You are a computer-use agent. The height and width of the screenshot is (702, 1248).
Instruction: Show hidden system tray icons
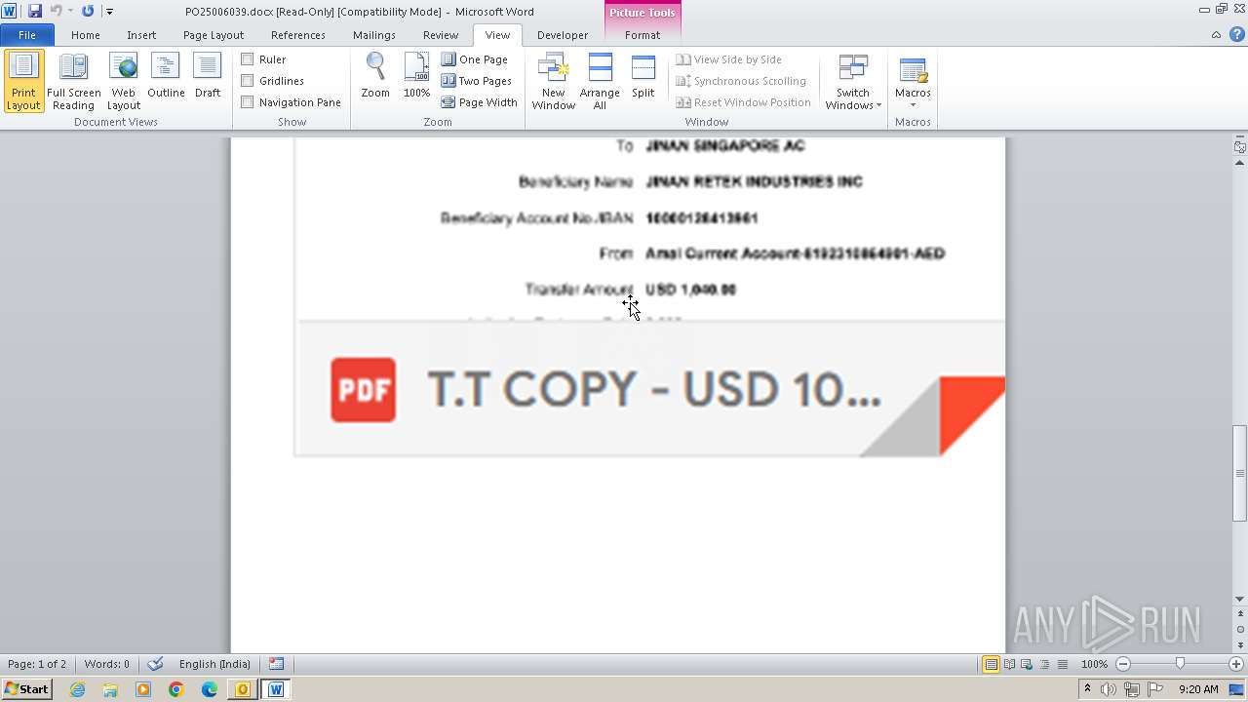1087,689
